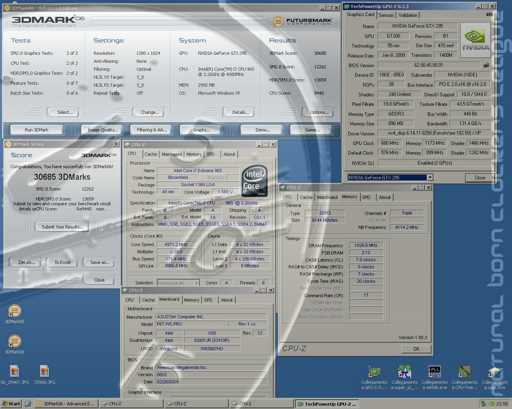512x409 pixels.
Task: Click Select... under Tests
Action: 65,112
